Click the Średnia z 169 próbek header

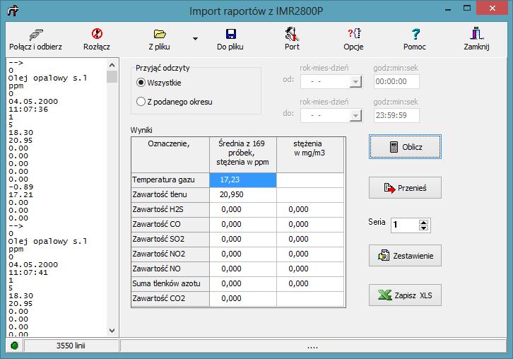pos(243,155)
